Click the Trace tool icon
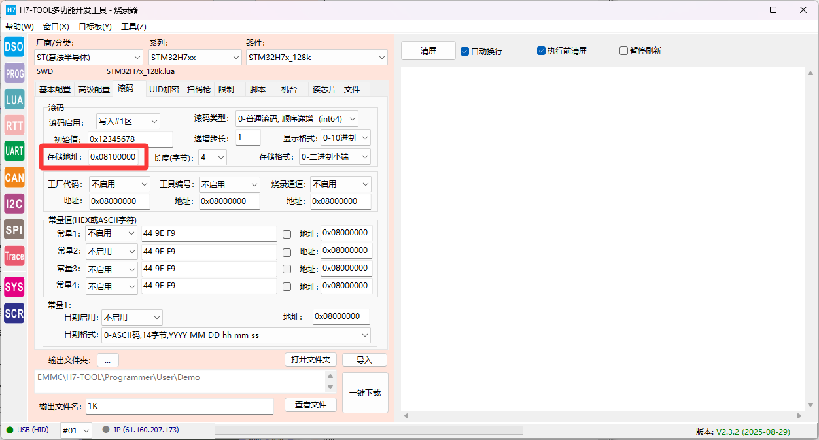The width and height of the screenshot is (819, 440). [x=14, y=256]
